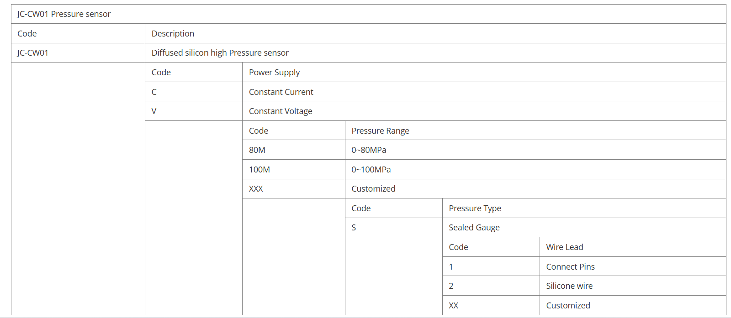This screenshot has height=318, width=731.
Task: Click the '0~80MPa' range cell
Action: click(x=369, y=150)
